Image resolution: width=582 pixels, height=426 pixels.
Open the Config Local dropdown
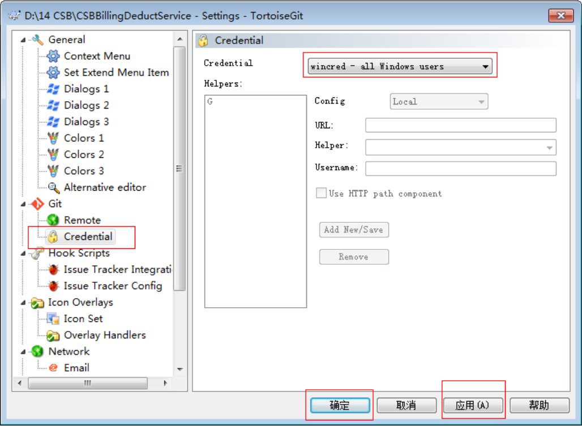(x=439, y=102)
